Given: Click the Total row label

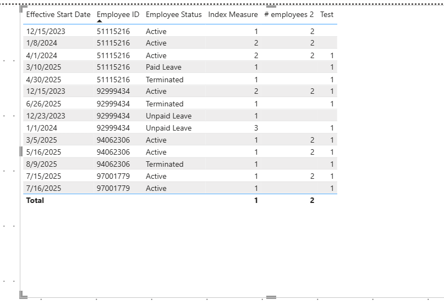Looking at the screenshot, I should 35,200.
